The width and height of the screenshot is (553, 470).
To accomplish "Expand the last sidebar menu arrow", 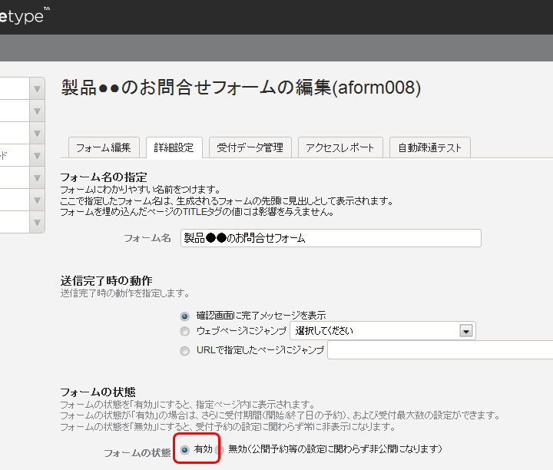I will tap(37, 222).
